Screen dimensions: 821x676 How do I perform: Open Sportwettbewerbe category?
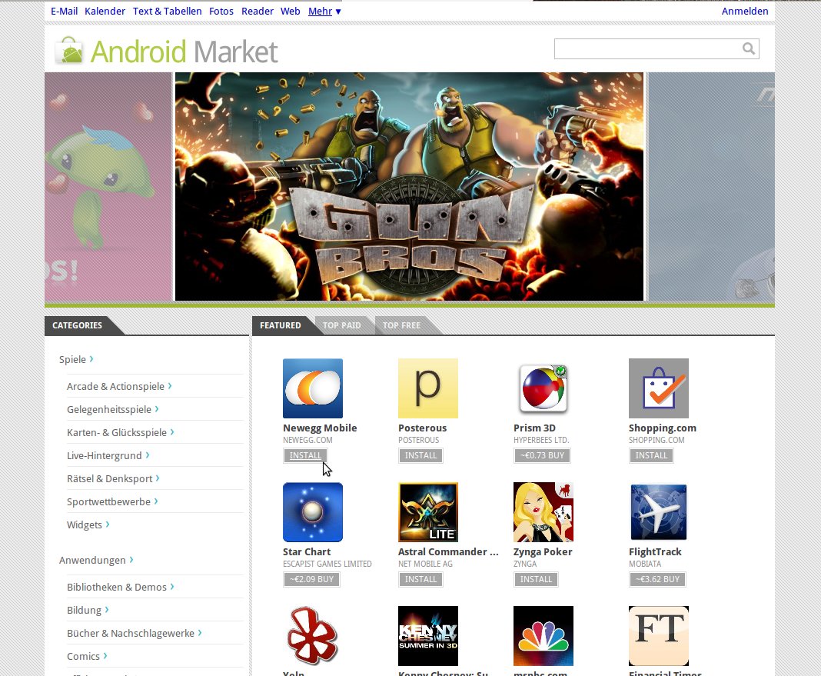click(112, 501)
